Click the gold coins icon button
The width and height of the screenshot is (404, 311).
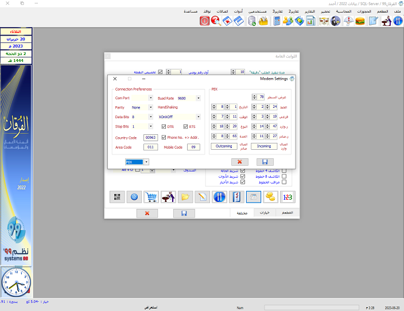(x=270, y=197)
